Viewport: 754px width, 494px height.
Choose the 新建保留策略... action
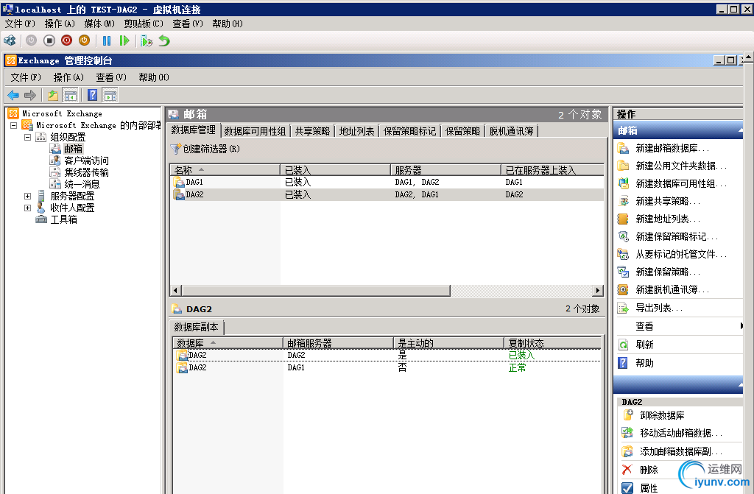667,272
